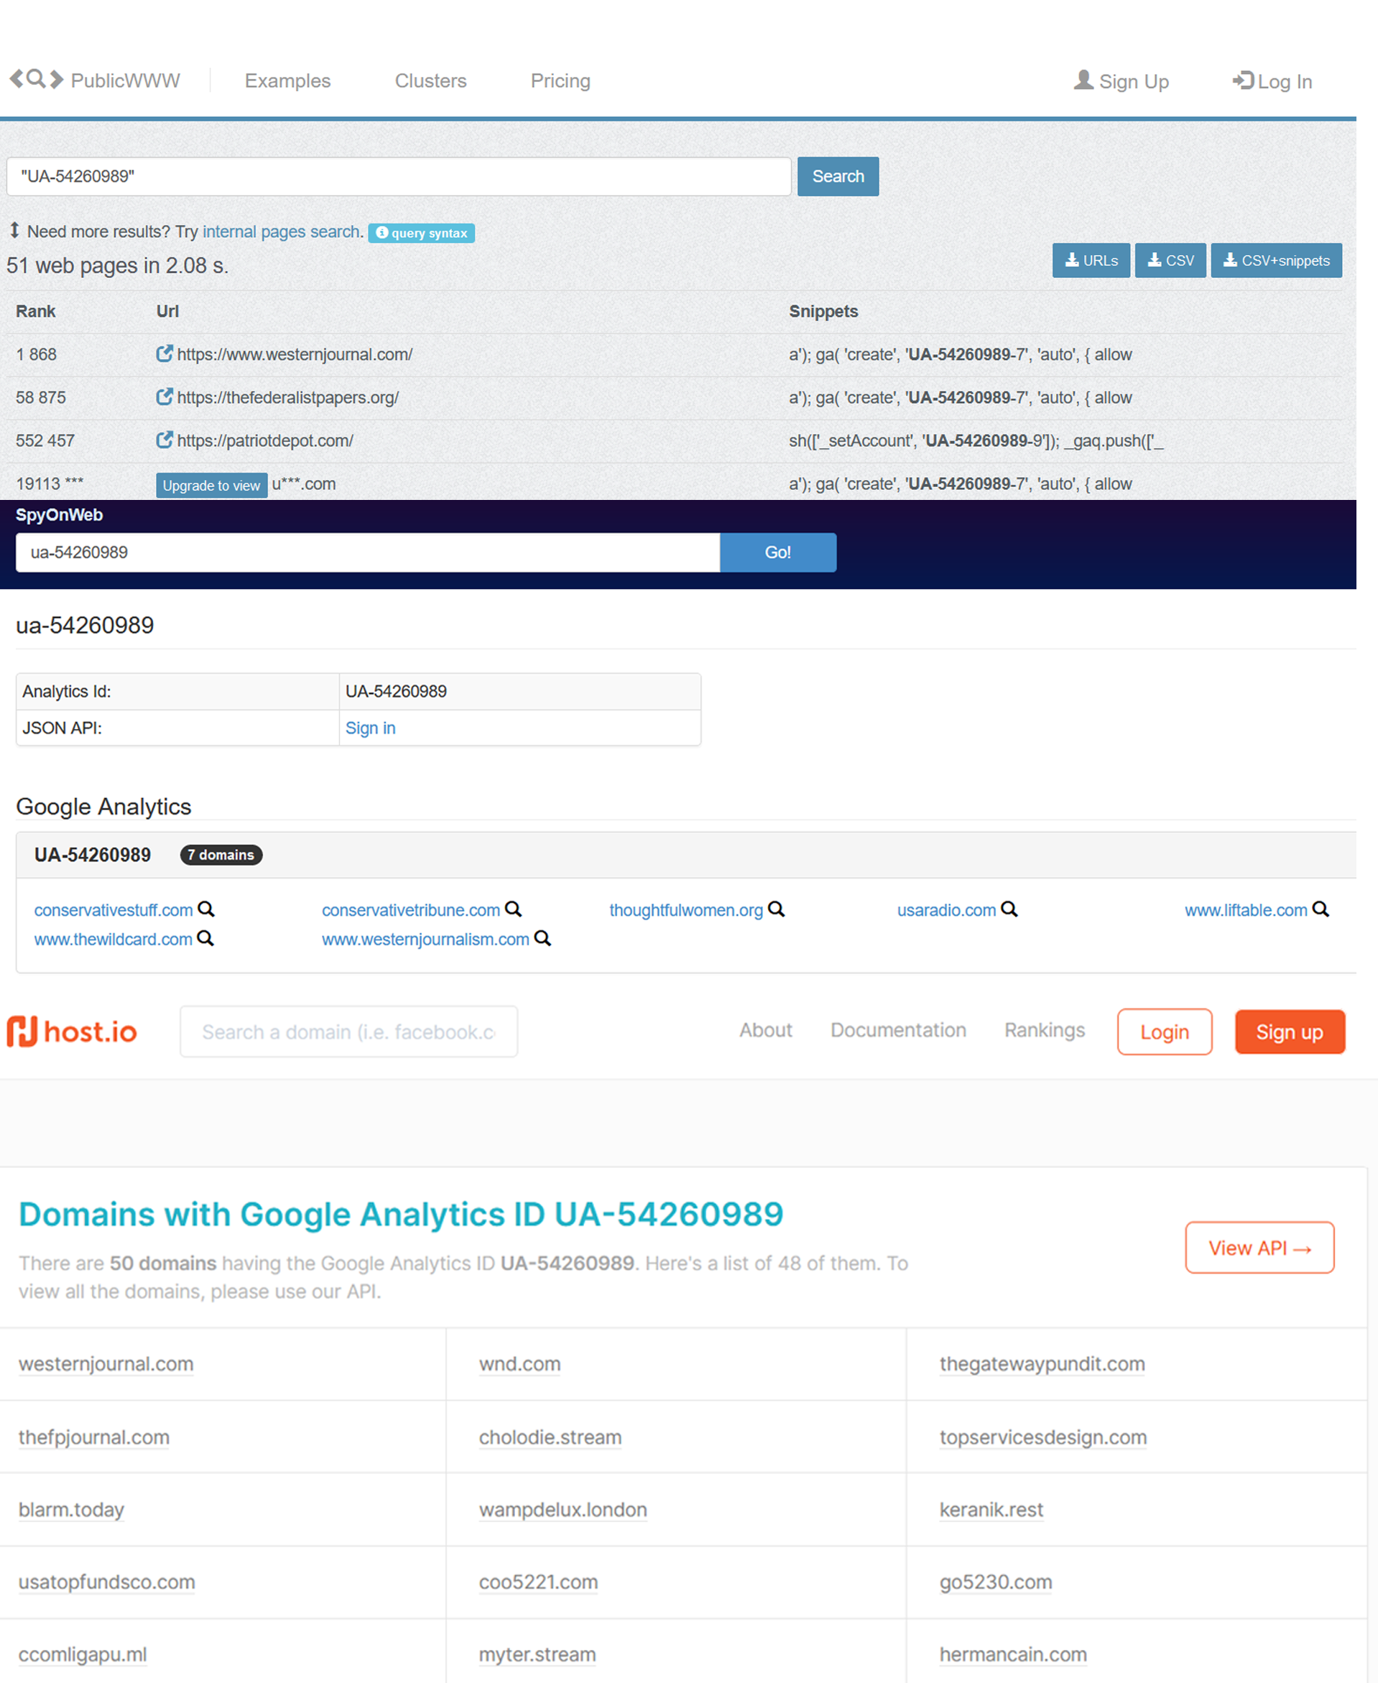Open the internal pages search link
Image resolution: width=1378 pixels, height=1683 pixels.
click(282, 232)
